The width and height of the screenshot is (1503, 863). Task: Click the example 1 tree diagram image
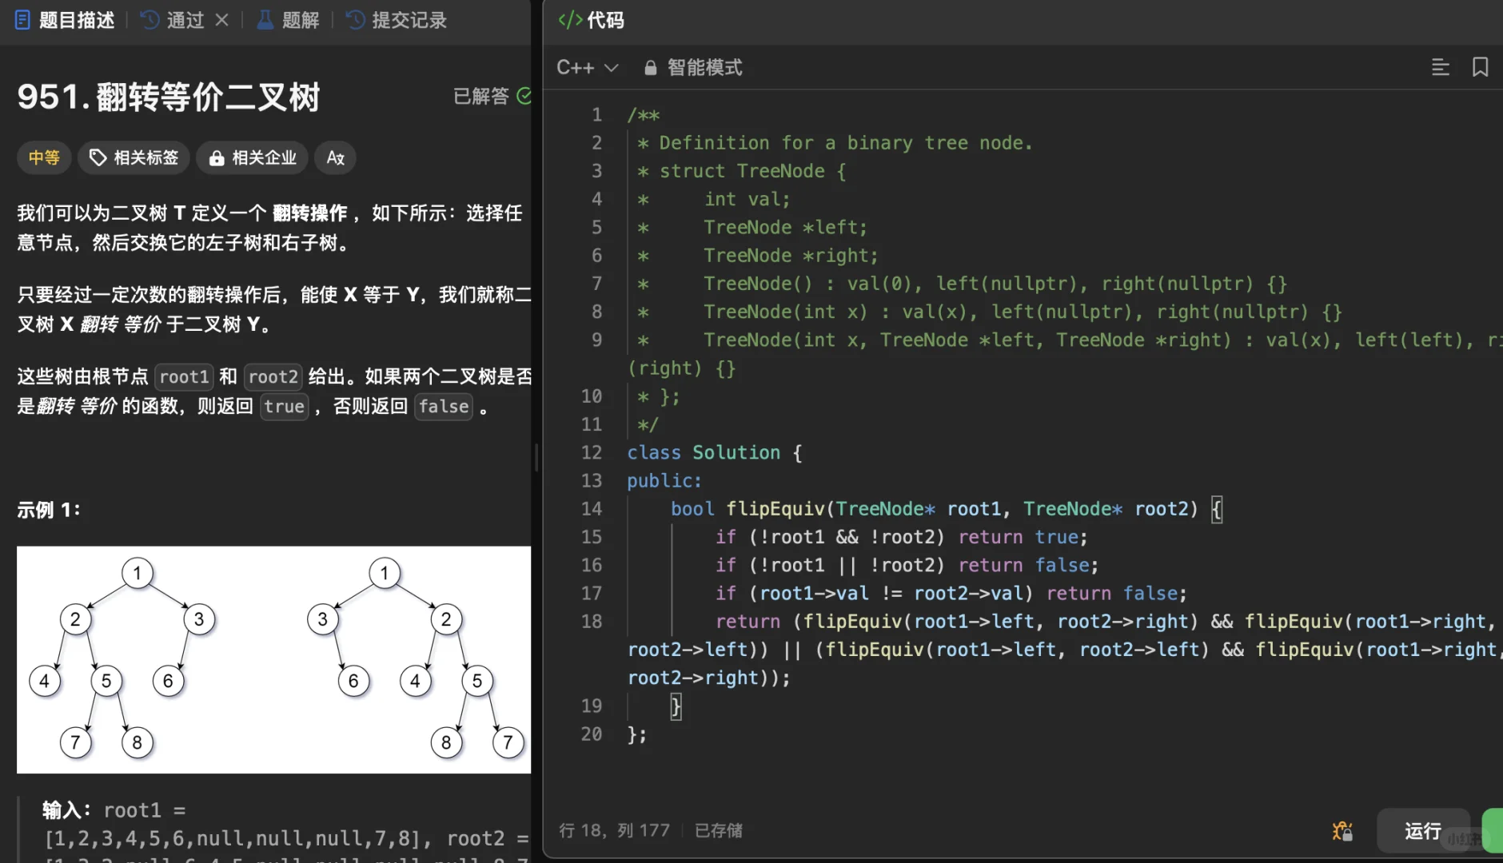tap(273, 660)
